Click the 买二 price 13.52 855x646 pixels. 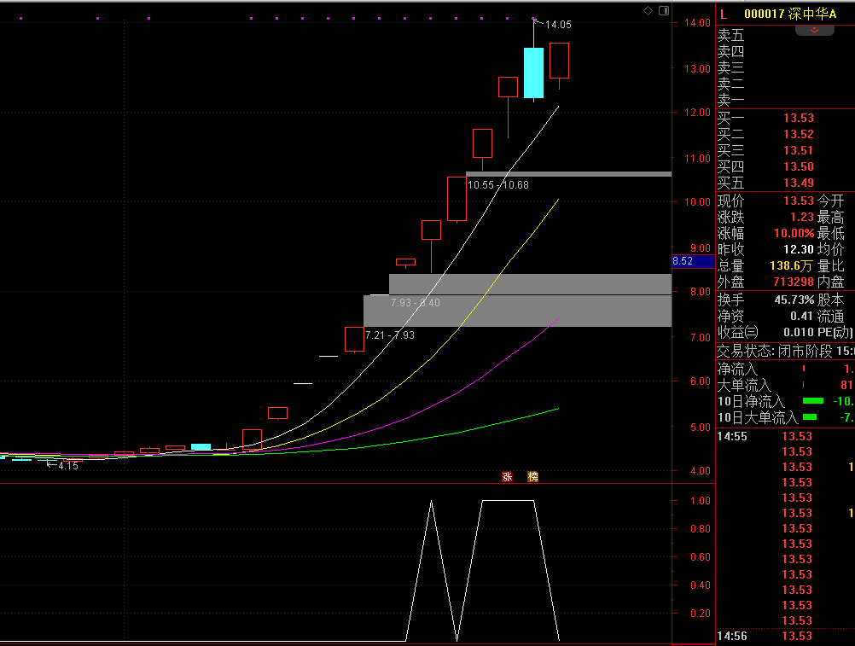799,135
